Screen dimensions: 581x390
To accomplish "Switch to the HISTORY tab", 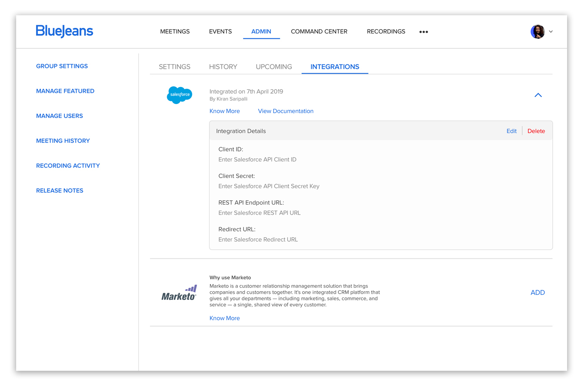I will (223, 67).
